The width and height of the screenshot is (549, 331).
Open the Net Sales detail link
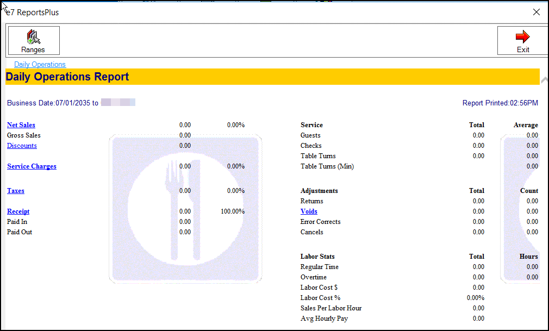point(21,125)
